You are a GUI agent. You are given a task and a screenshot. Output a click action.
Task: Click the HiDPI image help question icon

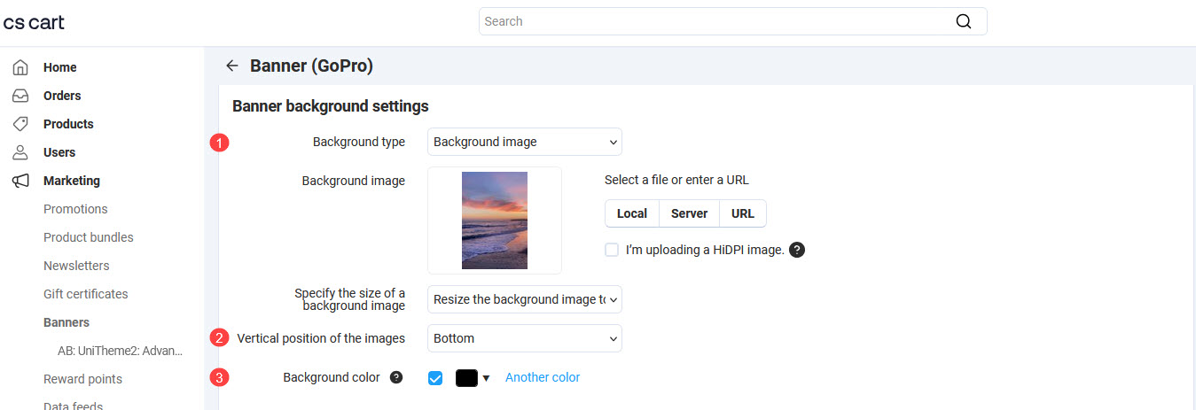click(797, 250)
